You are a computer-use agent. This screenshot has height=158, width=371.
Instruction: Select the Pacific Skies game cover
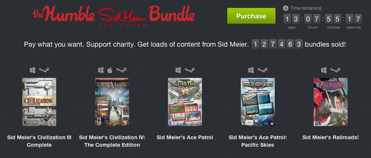258,102
